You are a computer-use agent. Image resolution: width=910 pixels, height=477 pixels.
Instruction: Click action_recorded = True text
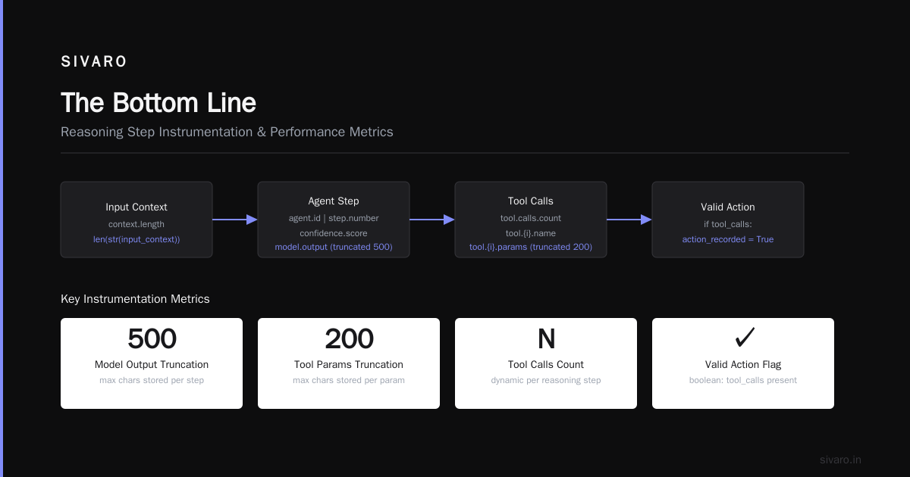[x=728, y=239]
